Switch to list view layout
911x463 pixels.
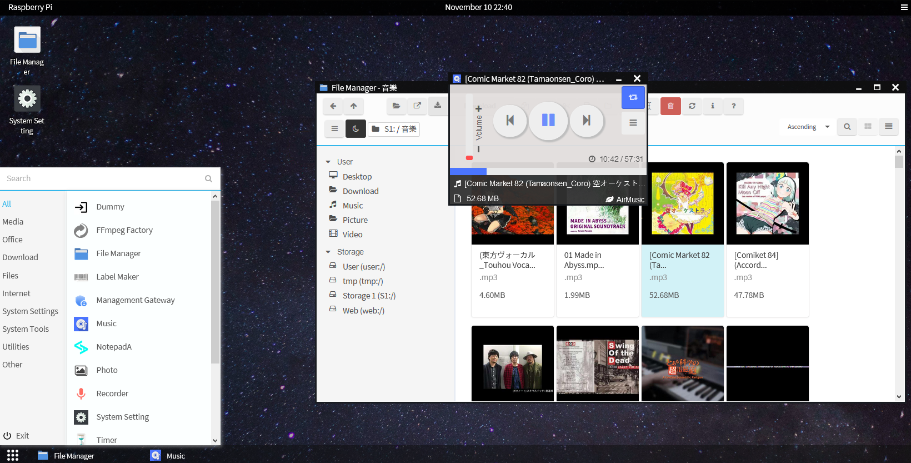pyautogui.click(x=888, y=127)
